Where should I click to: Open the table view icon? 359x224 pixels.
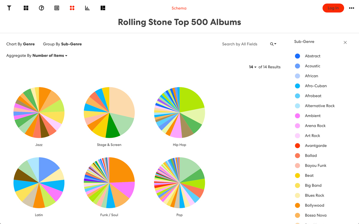[x=57, y=8]
